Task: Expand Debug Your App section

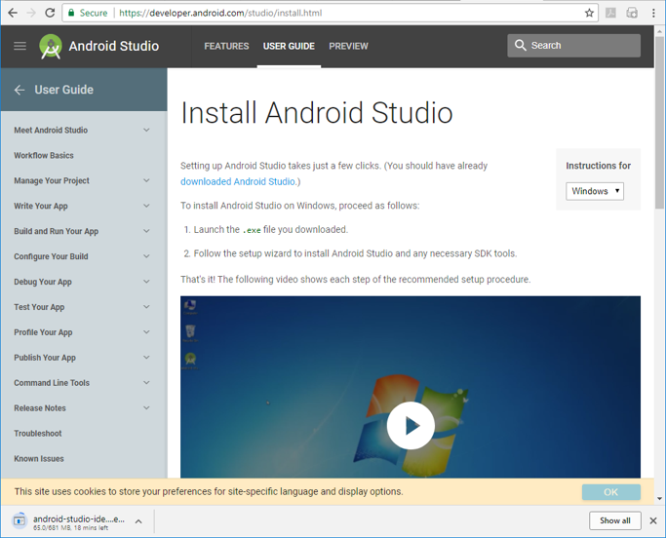Action: pos(146,282)
